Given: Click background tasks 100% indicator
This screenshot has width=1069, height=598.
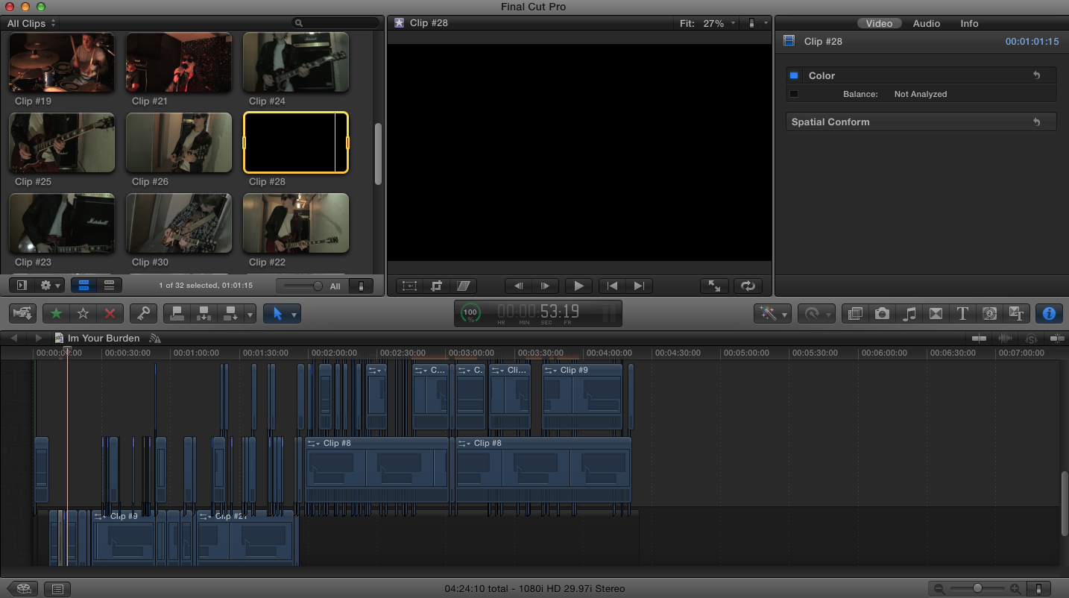Looking at the screenshot, I should pos(470,313).
